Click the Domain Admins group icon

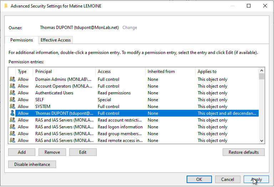pyautogui.click(x=12, y=79)
